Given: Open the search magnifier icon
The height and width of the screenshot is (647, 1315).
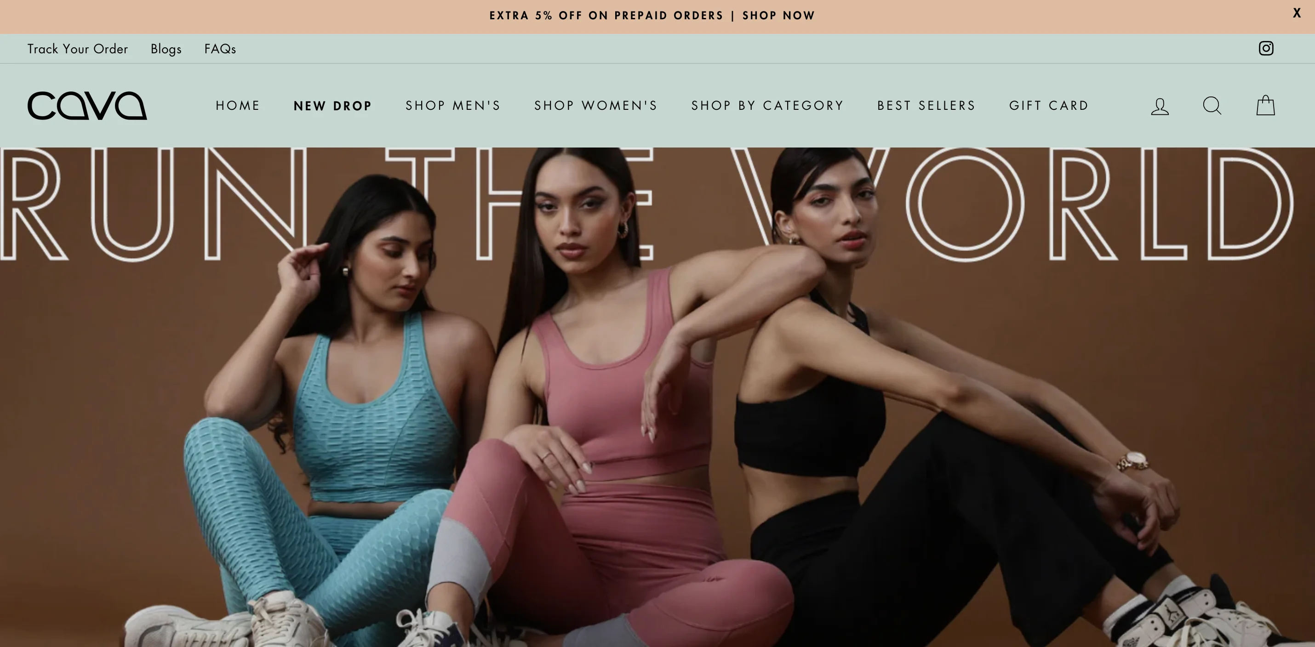Looking at the screenshot, I should coord(1212,106).
